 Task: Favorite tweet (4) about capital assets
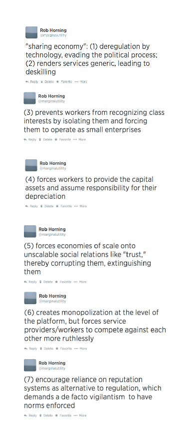coord(57,206)
